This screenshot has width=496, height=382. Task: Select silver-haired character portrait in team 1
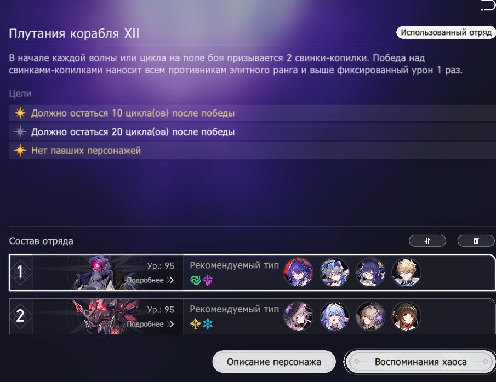point(334,273)
